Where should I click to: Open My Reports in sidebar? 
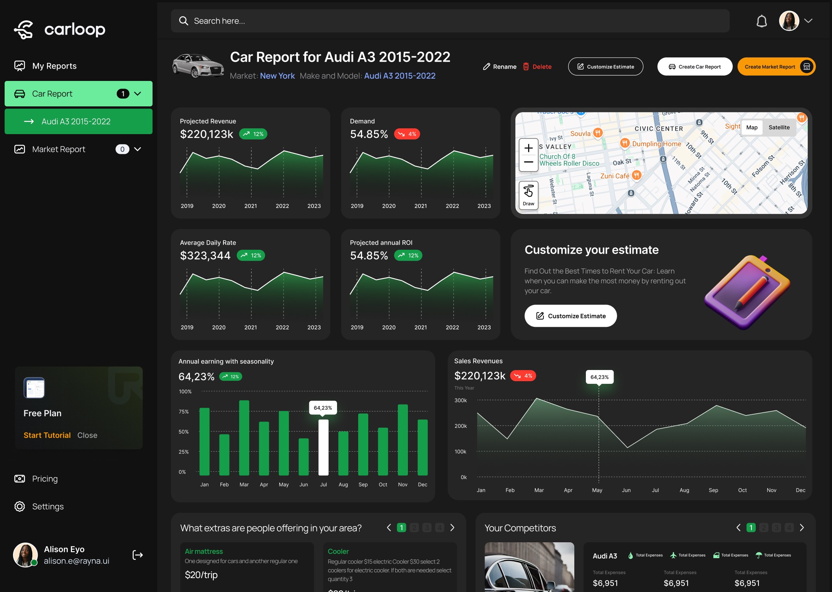point(54,66)
